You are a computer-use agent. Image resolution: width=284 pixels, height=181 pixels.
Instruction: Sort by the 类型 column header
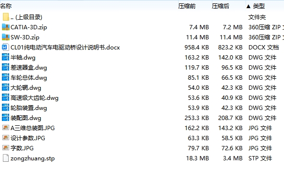pyautogui.click(x=259, y=6)
